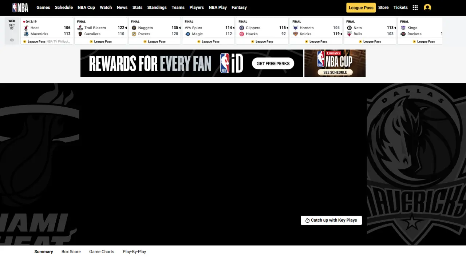Click the flame icon on Key Plays button
This screenshot has width=466, height=258.
coord(307,220)
